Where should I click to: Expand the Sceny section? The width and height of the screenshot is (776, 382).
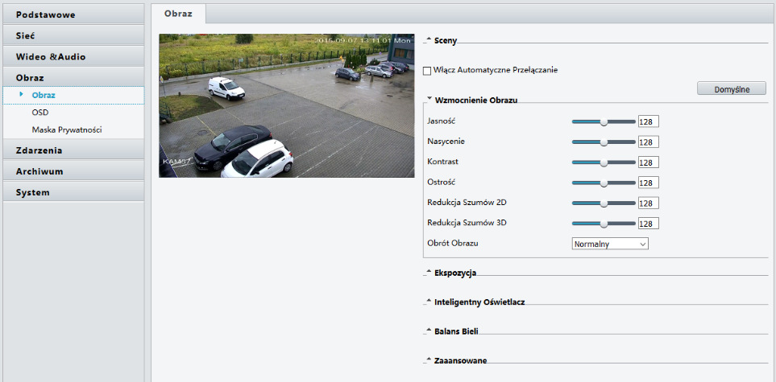(x=445, y=41)
